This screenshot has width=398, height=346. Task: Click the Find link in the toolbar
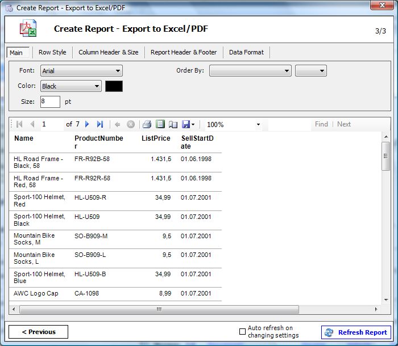click(x=321, y=124)
